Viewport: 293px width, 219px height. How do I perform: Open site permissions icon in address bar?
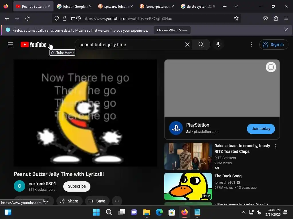coord(72,18)
